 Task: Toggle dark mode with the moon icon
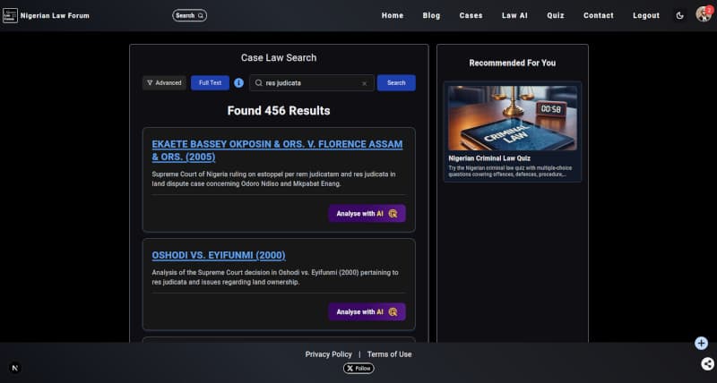(x=679, y=15)
